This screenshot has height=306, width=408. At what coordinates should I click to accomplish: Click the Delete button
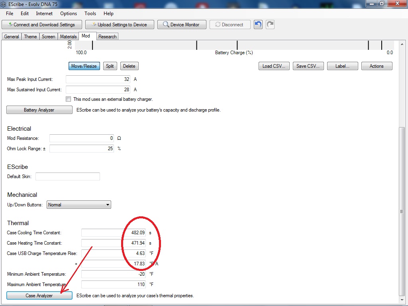click(129, 66)
